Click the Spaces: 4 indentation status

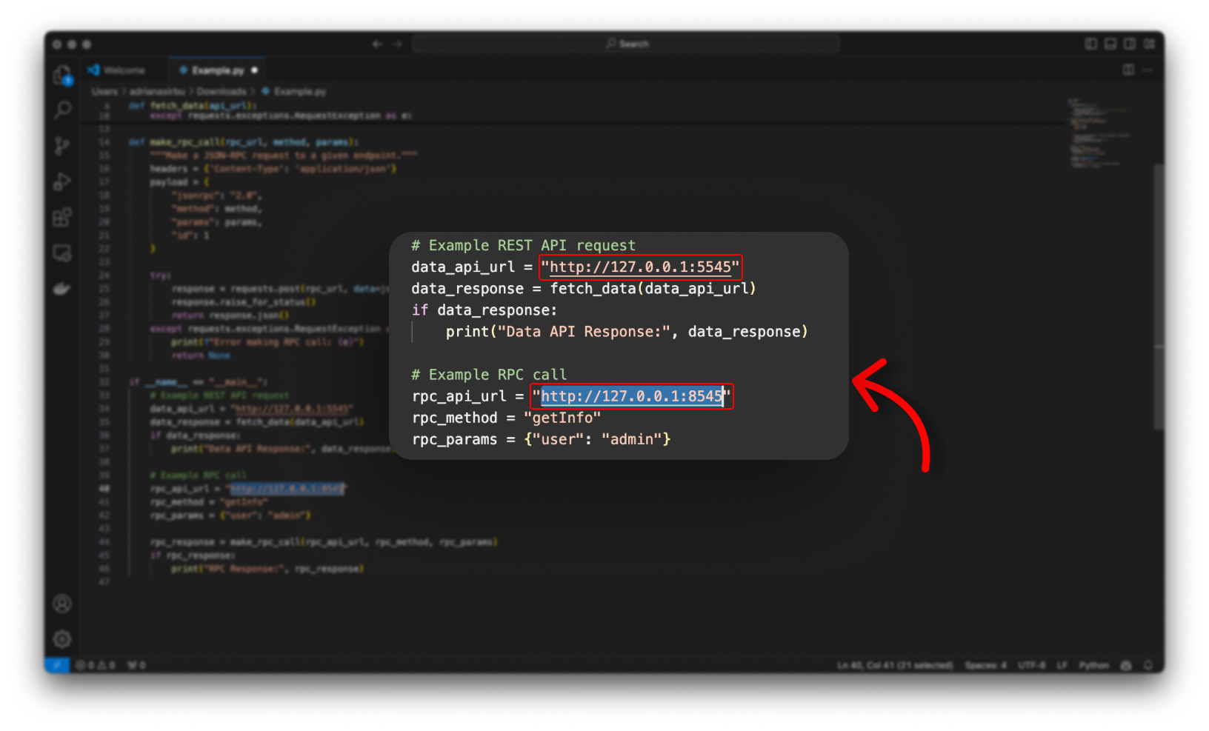pyautogui.click(x=985, y=665)
